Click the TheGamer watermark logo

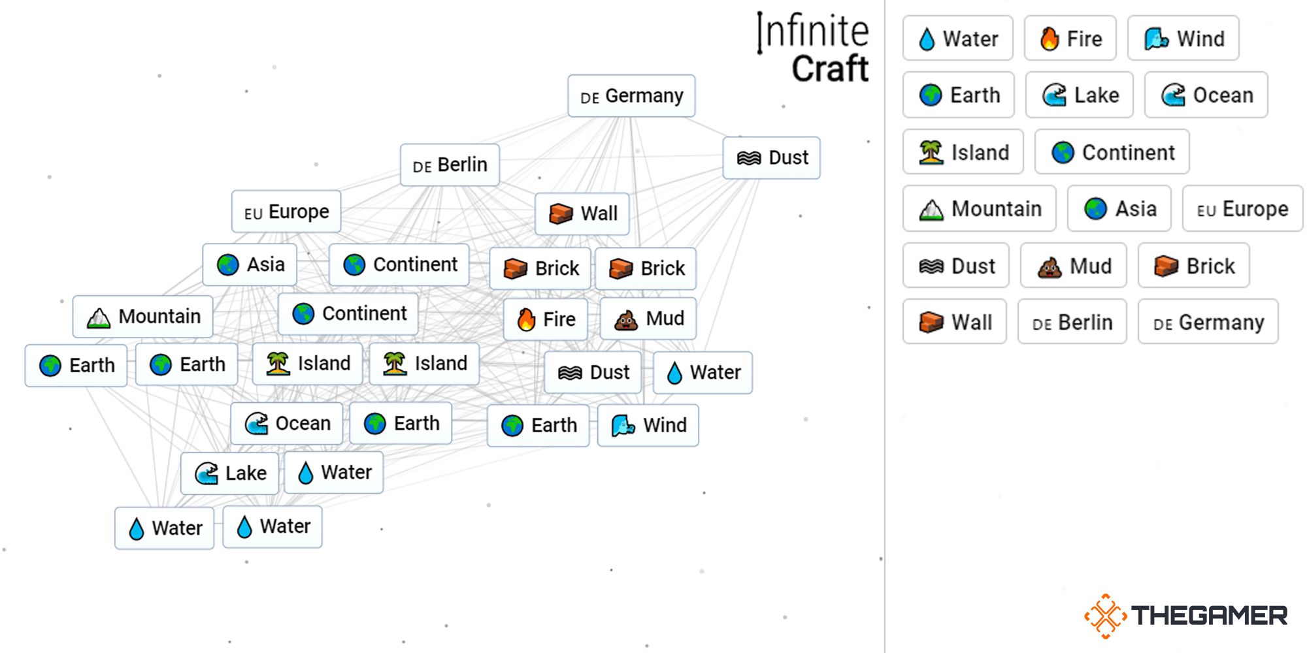point(1185,615)
